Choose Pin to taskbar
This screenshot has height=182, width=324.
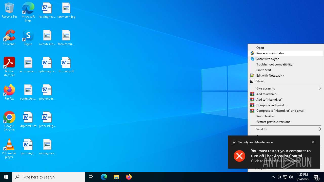(x=286, y=116)
